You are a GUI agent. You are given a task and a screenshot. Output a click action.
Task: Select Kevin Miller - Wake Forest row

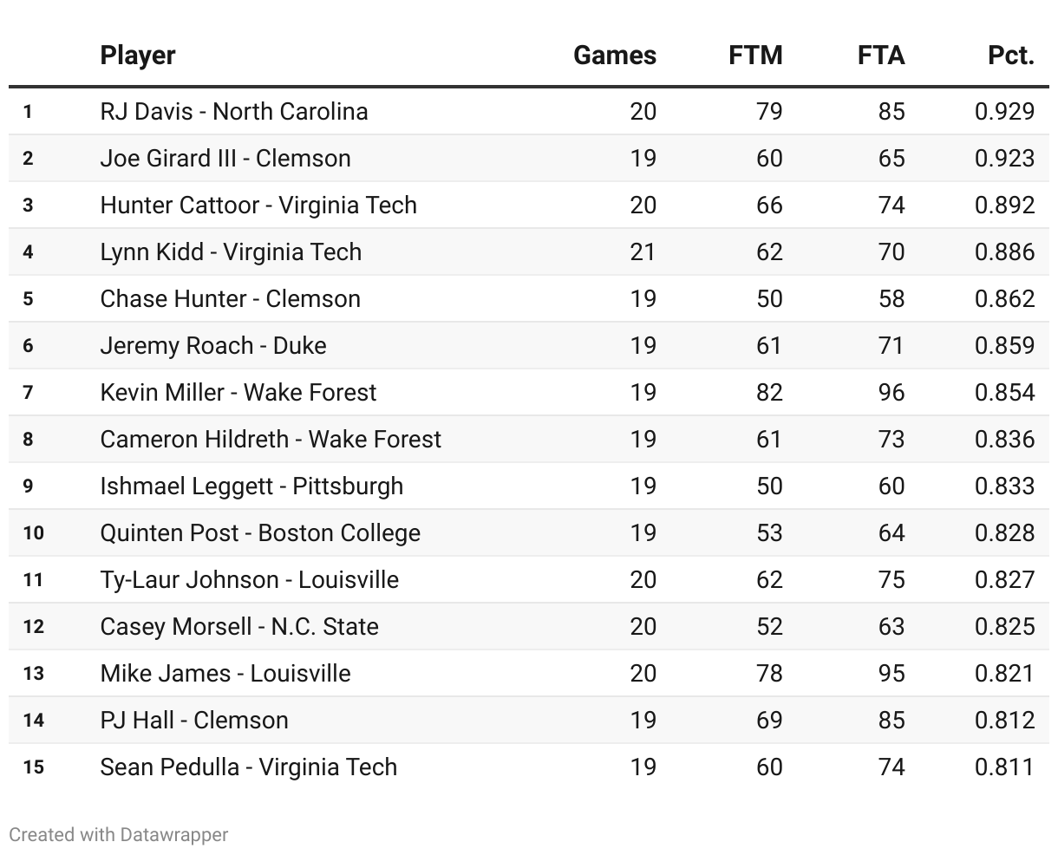(238, 392)
